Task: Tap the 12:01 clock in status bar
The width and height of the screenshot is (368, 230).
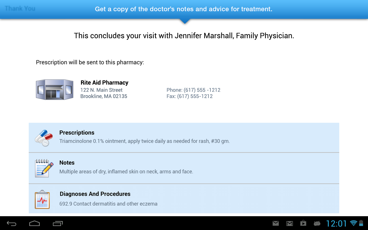Action: 336,223
